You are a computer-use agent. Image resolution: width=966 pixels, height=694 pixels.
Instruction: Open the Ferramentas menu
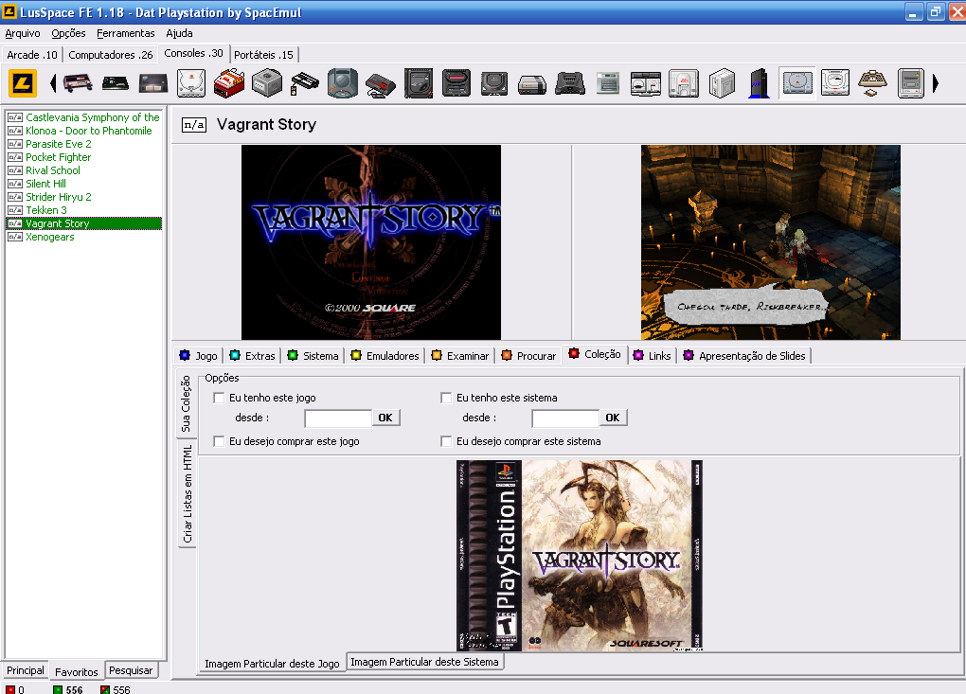coord(126,33)
